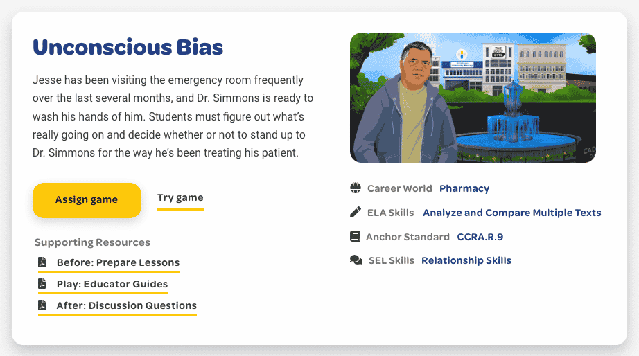This screenshot has height=356, width=639.
Task: Click PDF icon beside Before: Prepare Lessons
Action: (x=42, y=262)
